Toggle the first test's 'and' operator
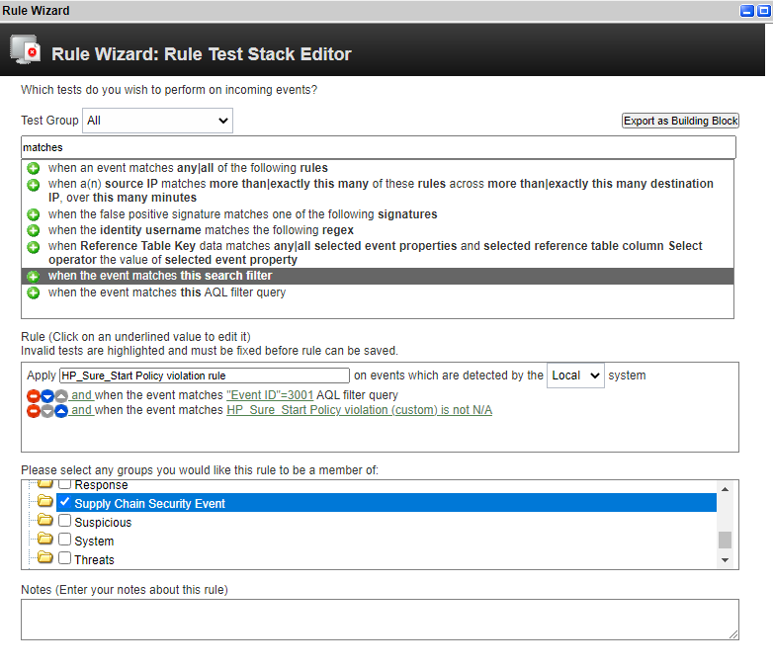This screenshot has height=668, width=773. coord(81,395)
